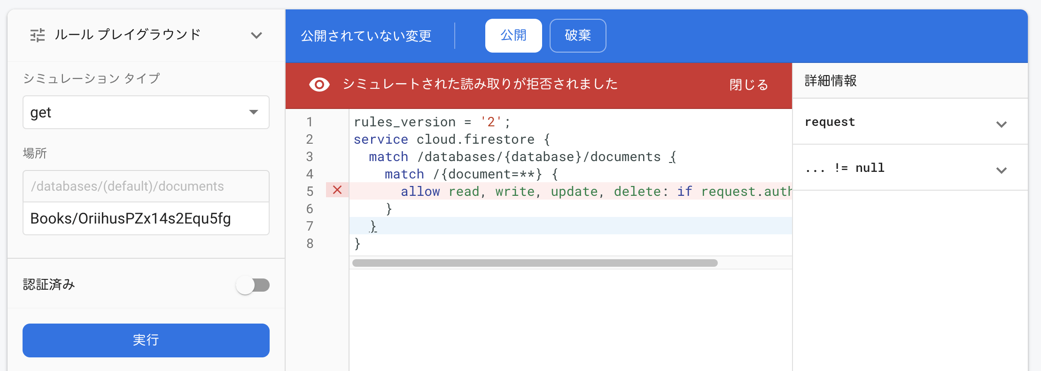Click code line rules_version = '2';

click(432, 122)
